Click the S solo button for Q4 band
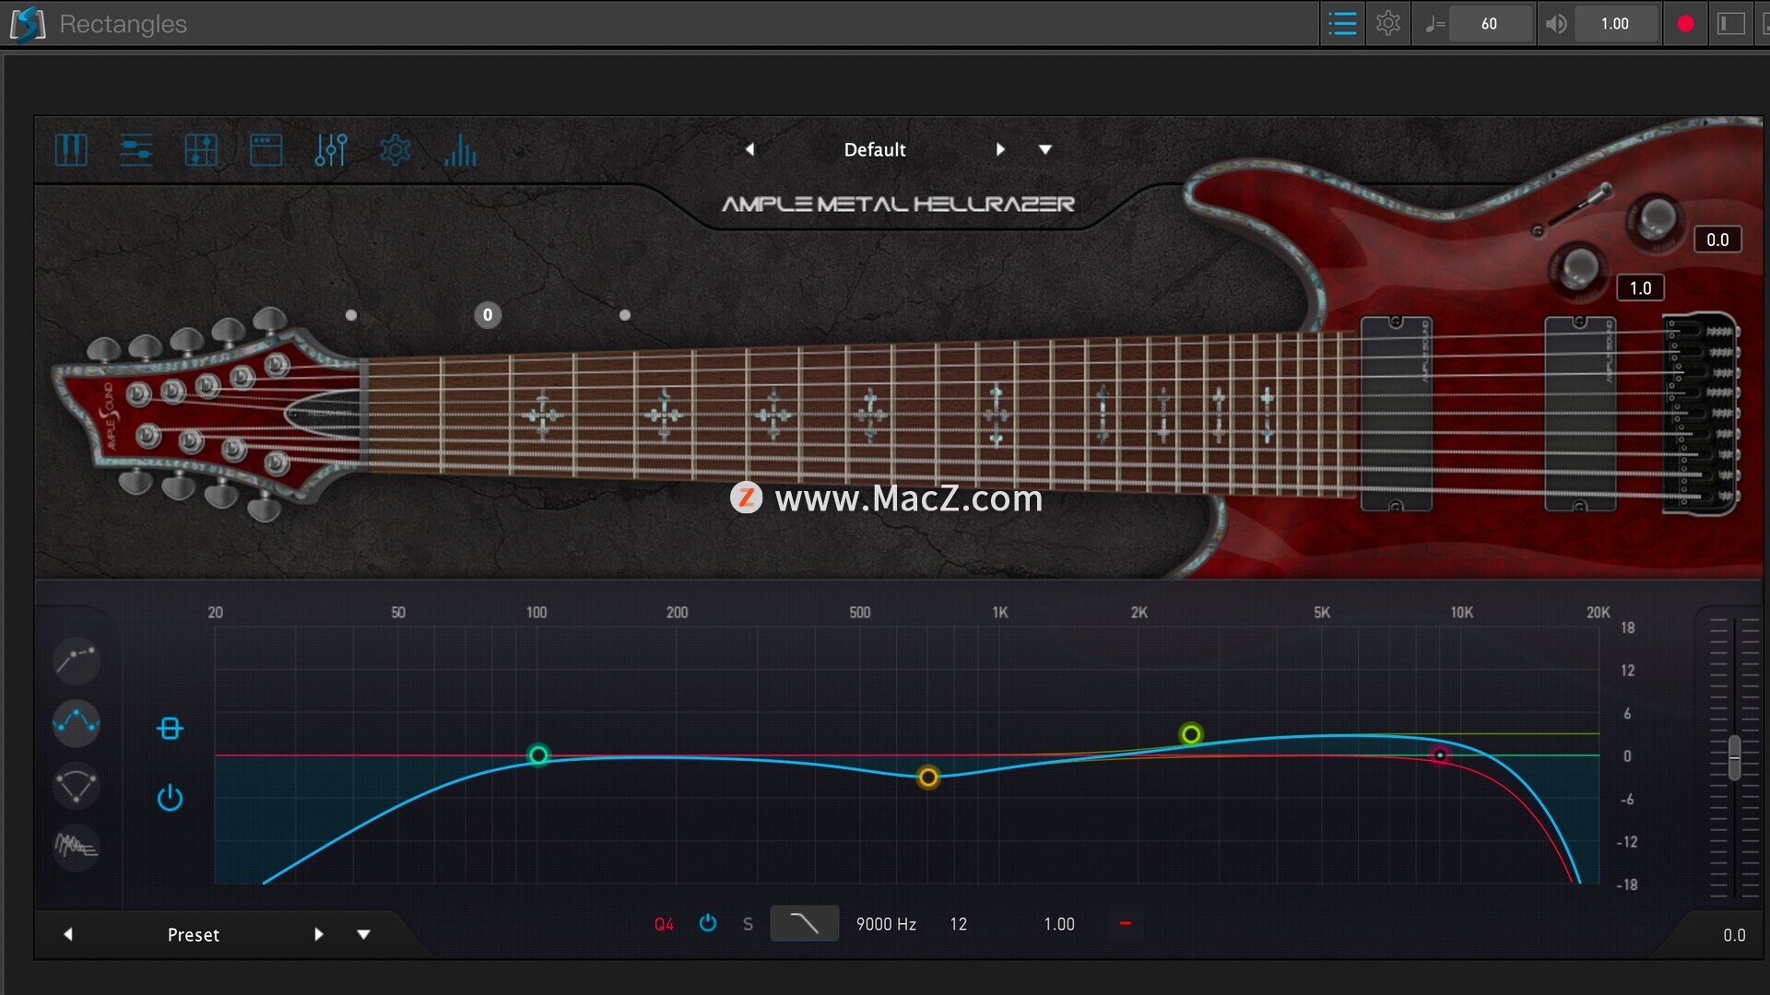 pos(748,924)
